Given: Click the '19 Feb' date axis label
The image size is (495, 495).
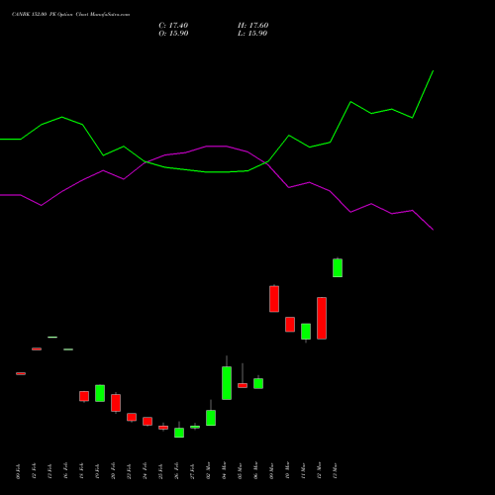Looking at the screenshot, I should (x=97, y=471).
